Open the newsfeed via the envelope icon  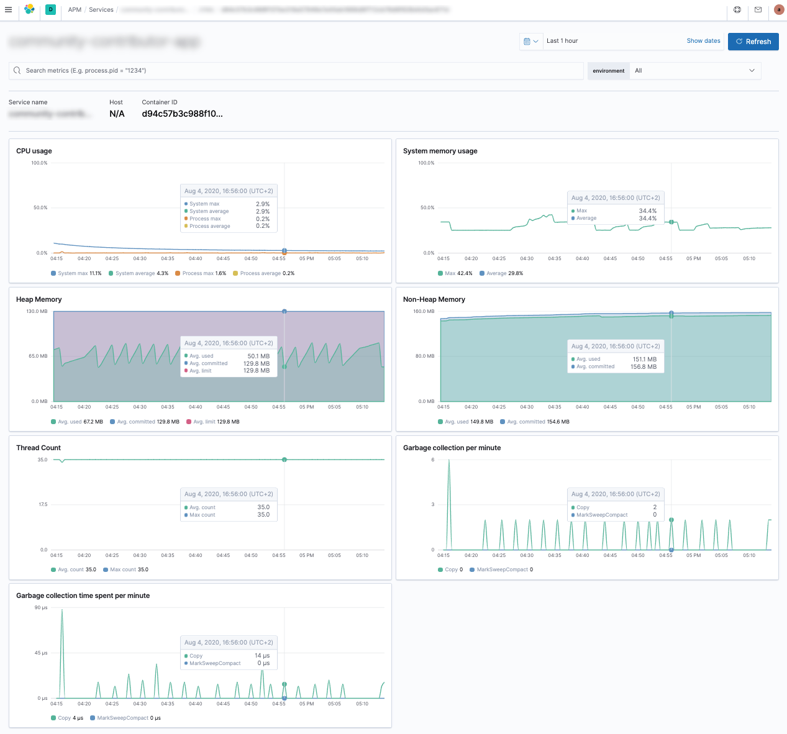coord(758,9)
